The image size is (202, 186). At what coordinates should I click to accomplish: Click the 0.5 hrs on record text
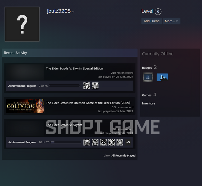click(x=122, y=107)
